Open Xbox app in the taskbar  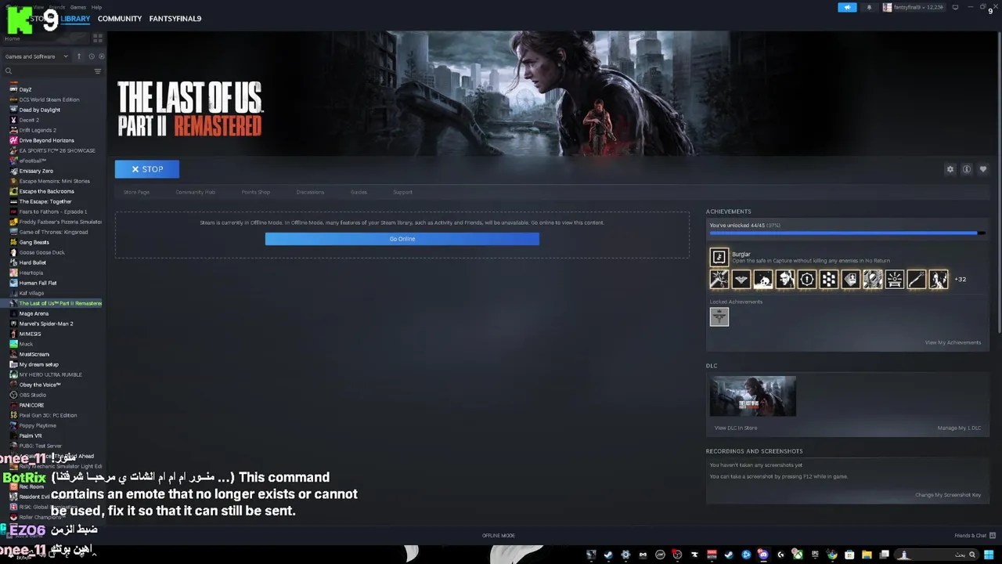coord(797,555)
